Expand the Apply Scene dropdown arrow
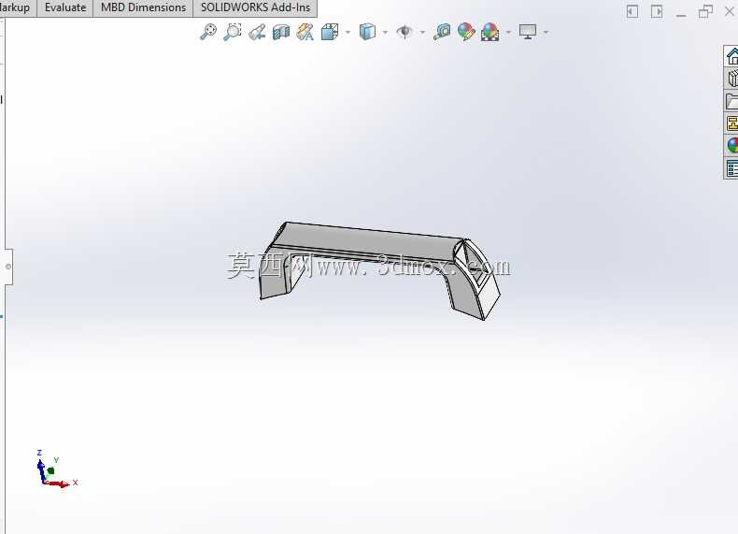This screenshot has width=738, height=534. (x=508, y=33)
